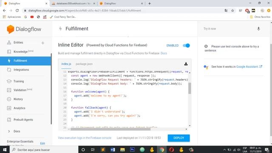Click the browser back button

click(x=4, y=11)
